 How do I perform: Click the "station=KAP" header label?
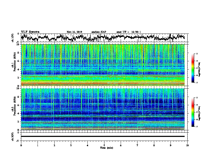[x=99, y=32]
